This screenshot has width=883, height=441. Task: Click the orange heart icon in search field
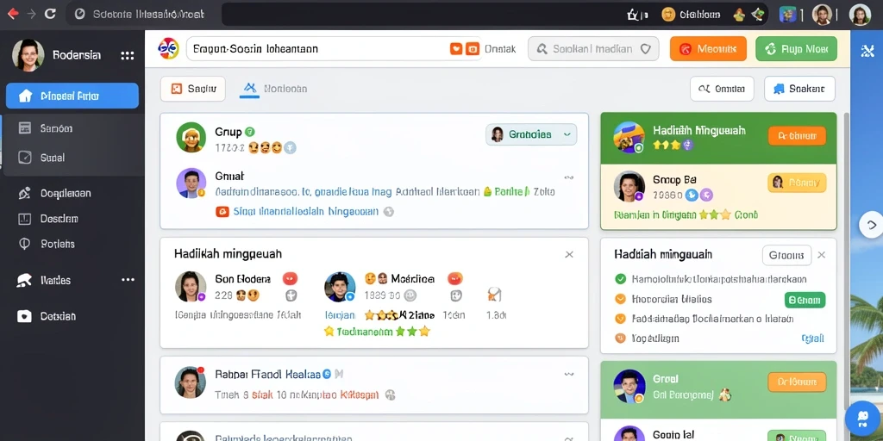click(456, 49)
